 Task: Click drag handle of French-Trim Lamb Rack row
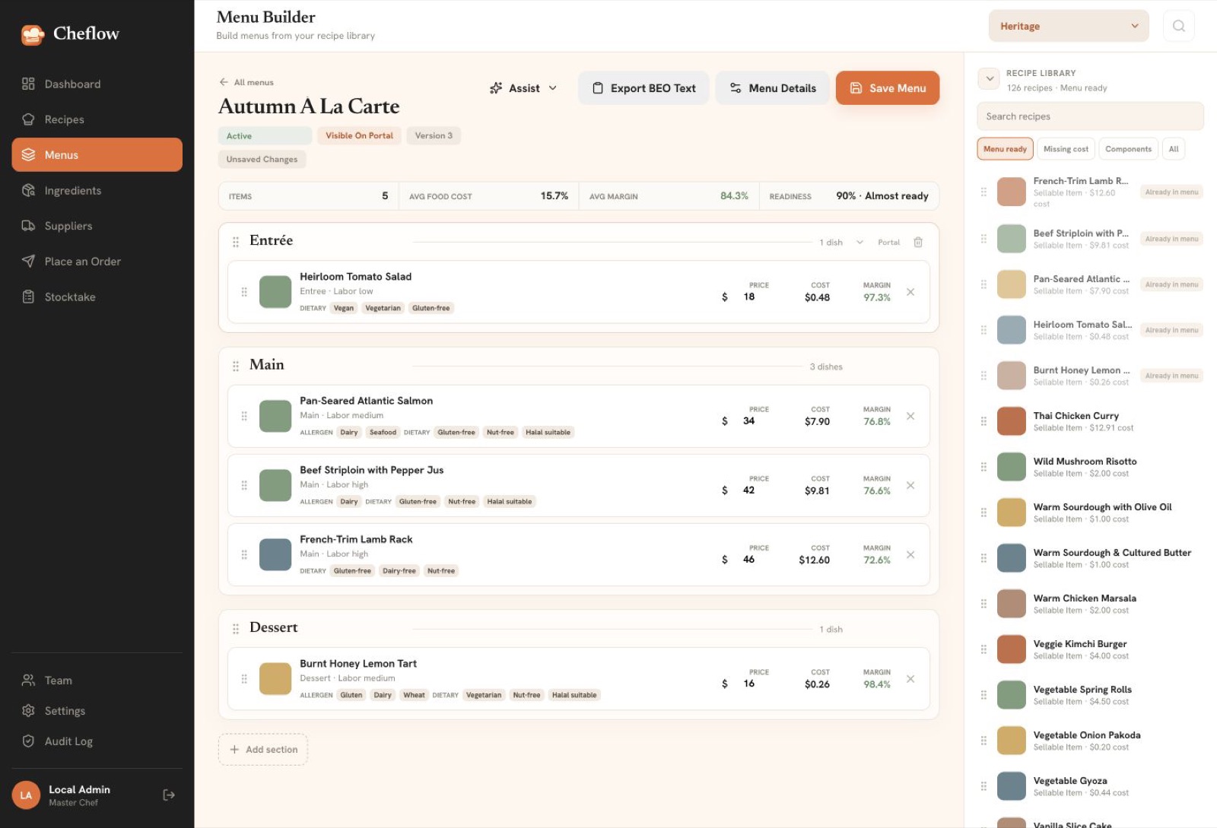[x=244, y=554]
